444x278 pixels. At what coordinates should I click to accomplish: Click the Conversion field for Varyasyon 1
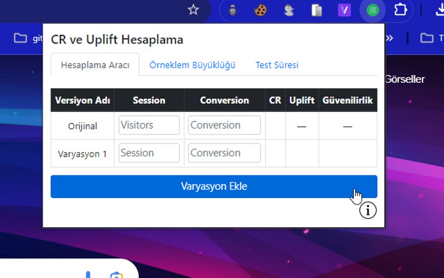coord(224,153)
